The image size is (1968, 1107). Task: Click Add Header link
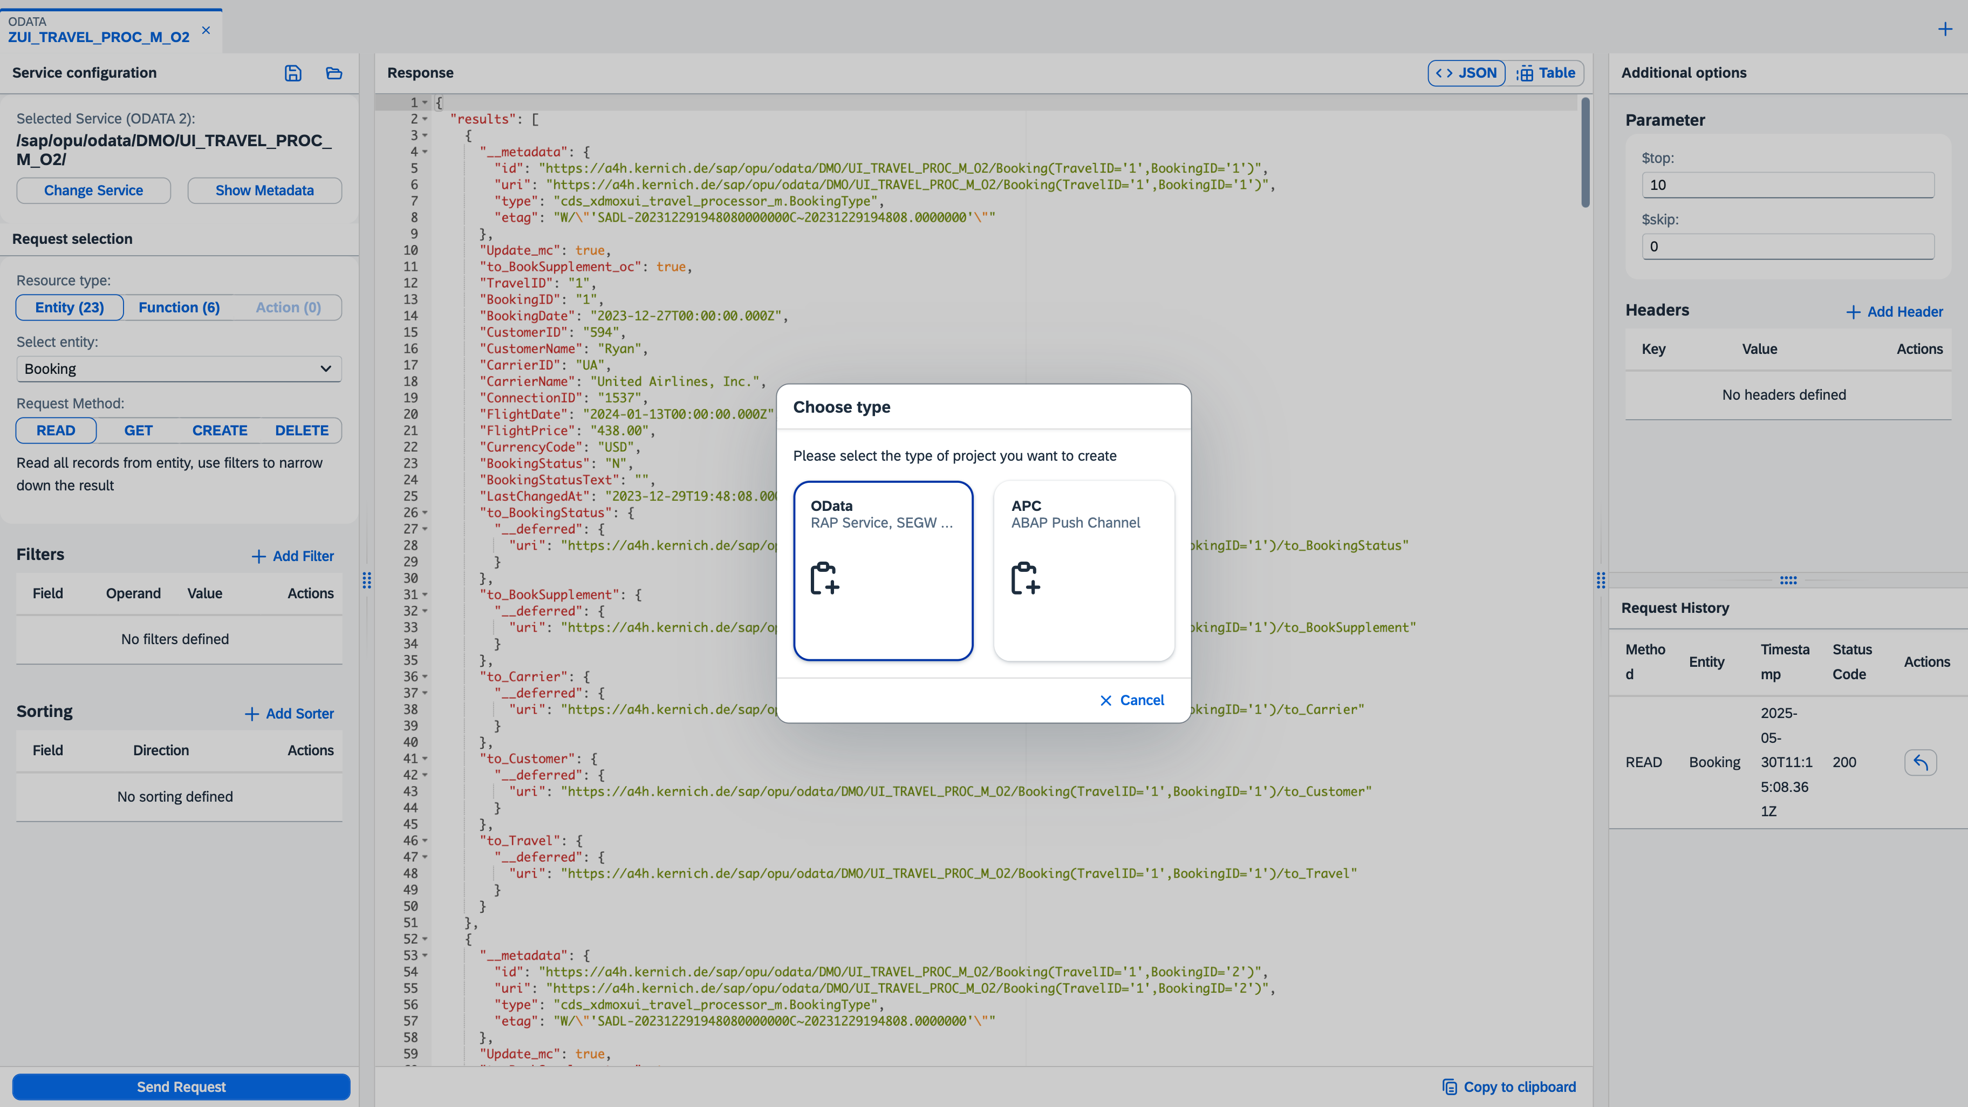point(1895,312)
